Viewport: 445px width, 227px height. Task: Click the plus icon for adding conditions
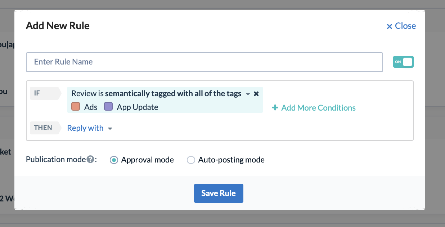275,108
